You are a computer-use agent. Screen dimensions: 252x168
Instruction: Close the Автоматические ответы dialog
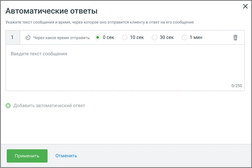(245, 6)
